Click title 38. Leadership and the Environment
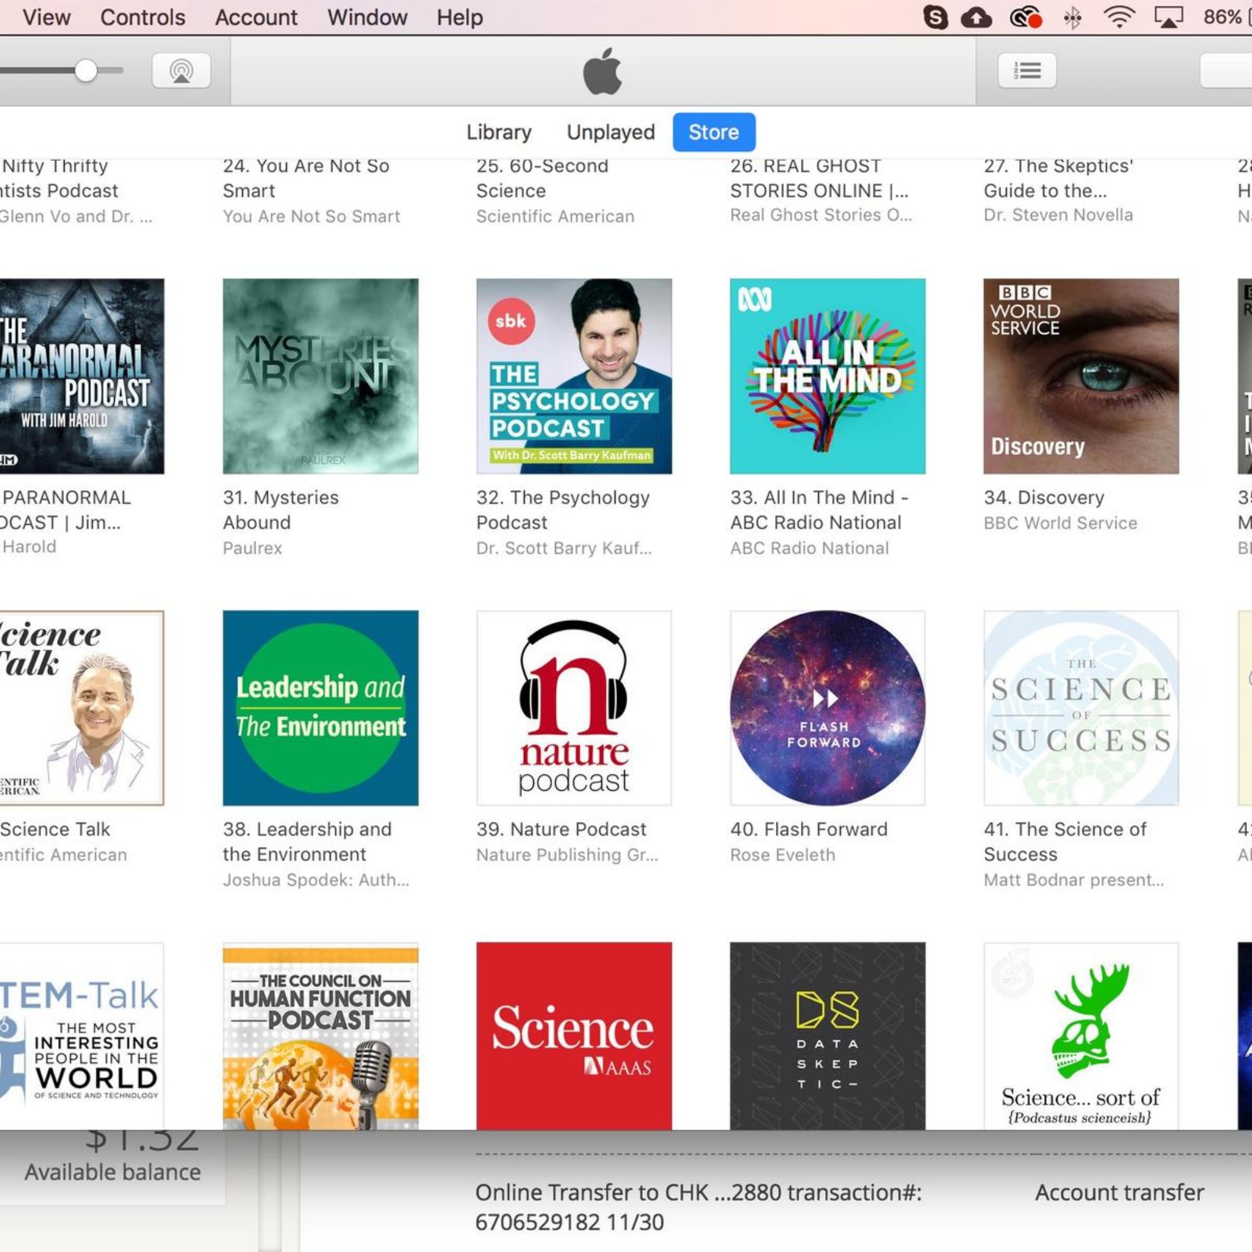 point(307,842)
